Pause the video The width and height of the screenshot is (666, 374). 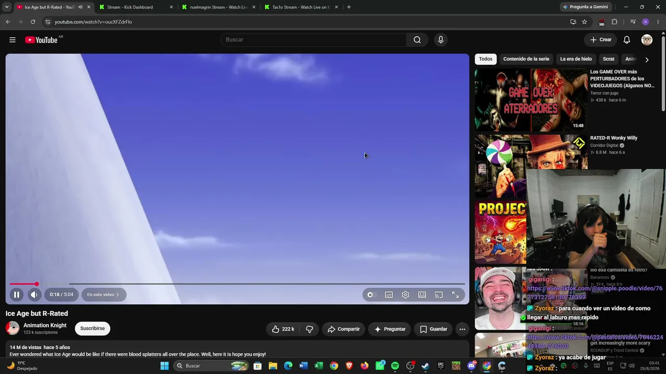click(17, 295)
